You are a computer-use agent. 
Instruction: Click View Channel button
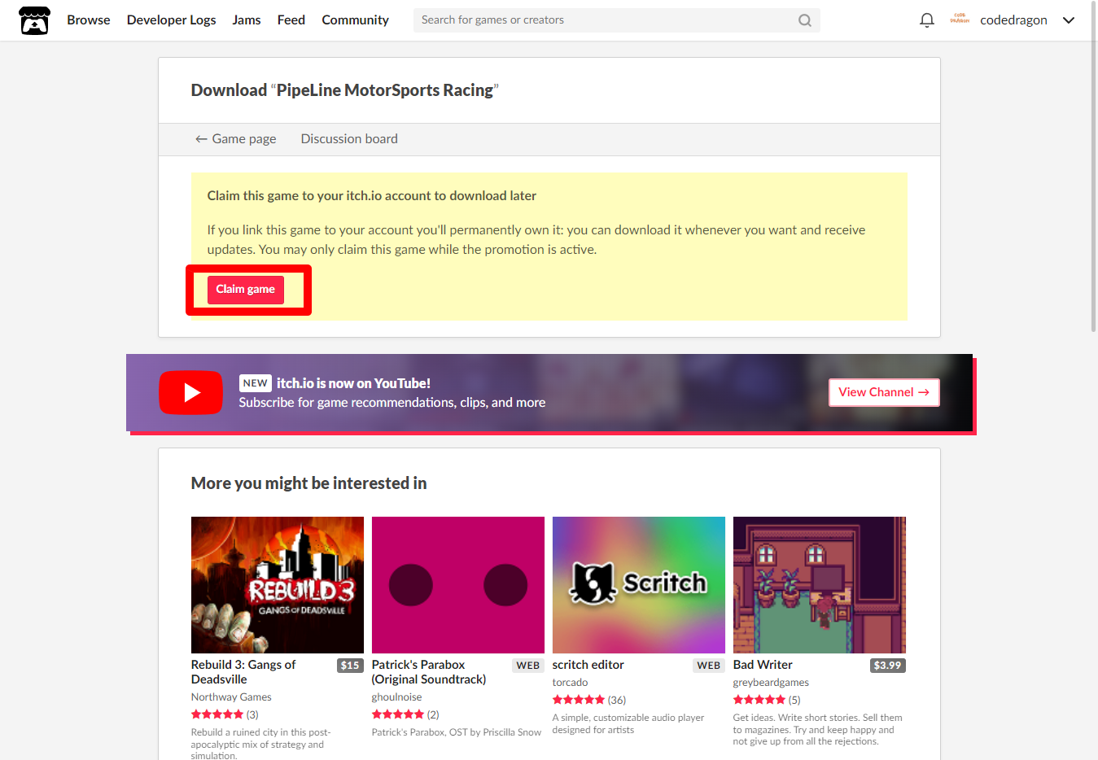pos(884,392)
